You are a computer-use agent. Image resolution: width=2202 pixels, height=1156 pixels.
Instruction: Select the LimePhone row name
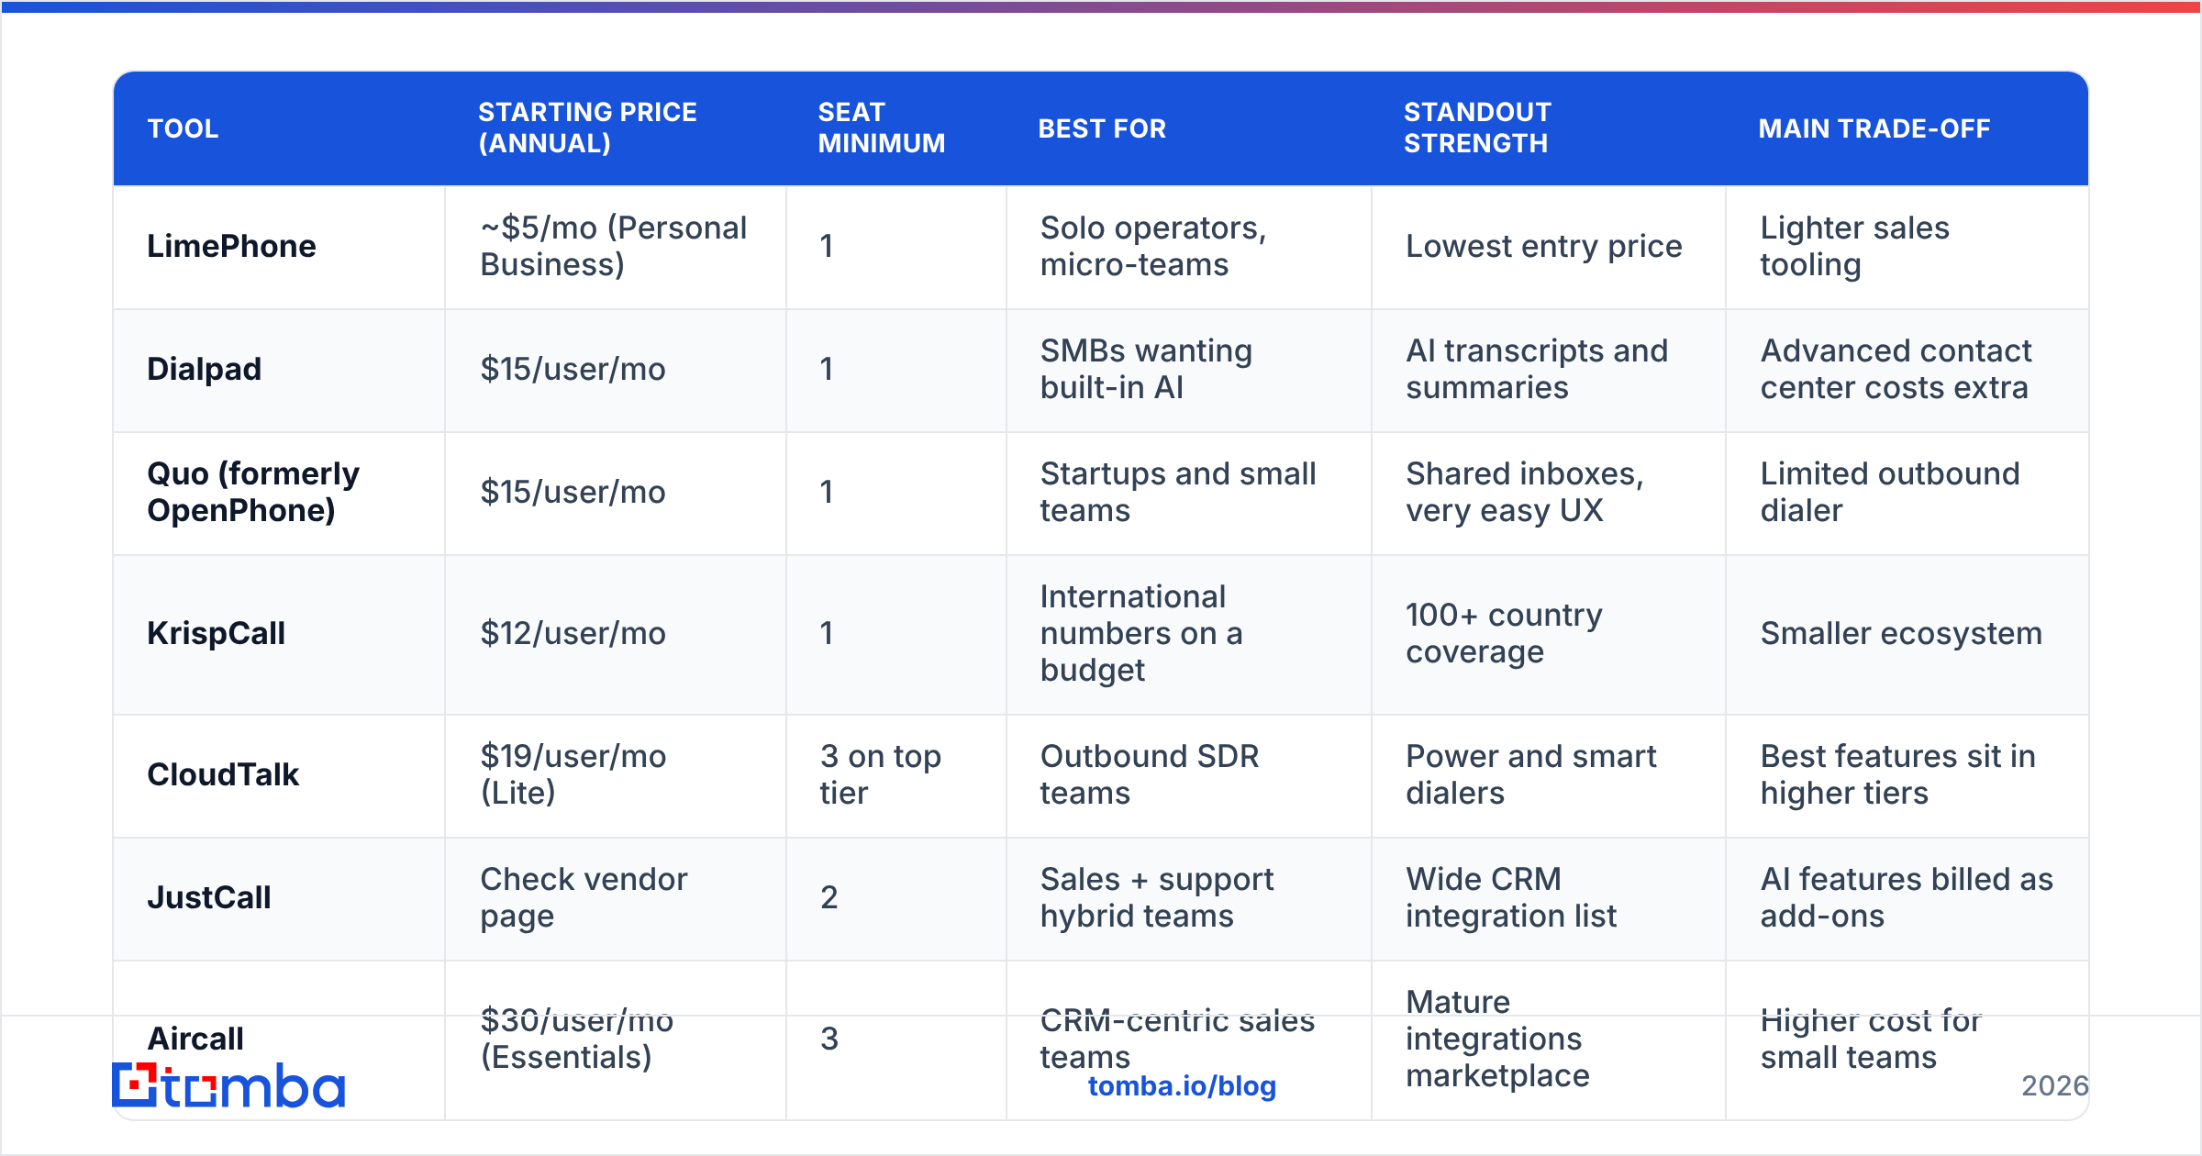click(232, 246)
